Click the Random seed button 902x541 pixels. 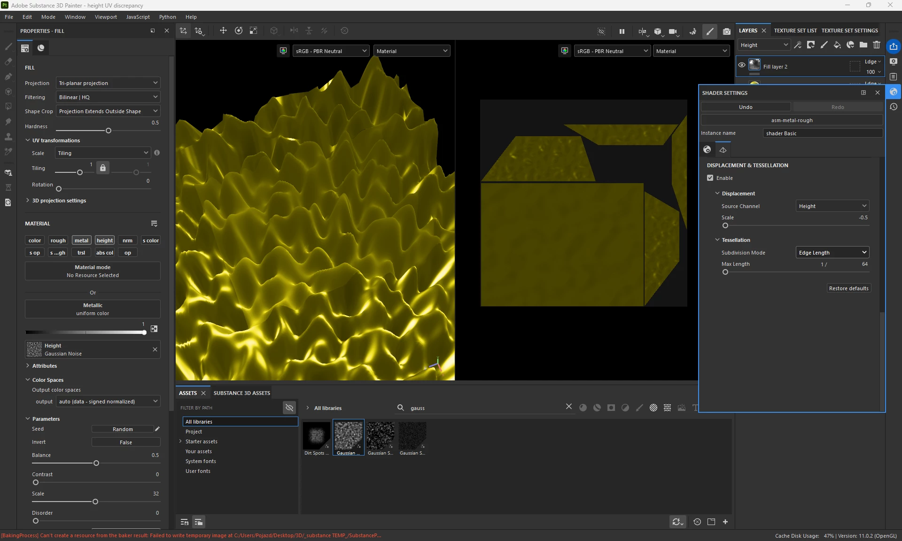pyautogui.click(x=123, y=429)
